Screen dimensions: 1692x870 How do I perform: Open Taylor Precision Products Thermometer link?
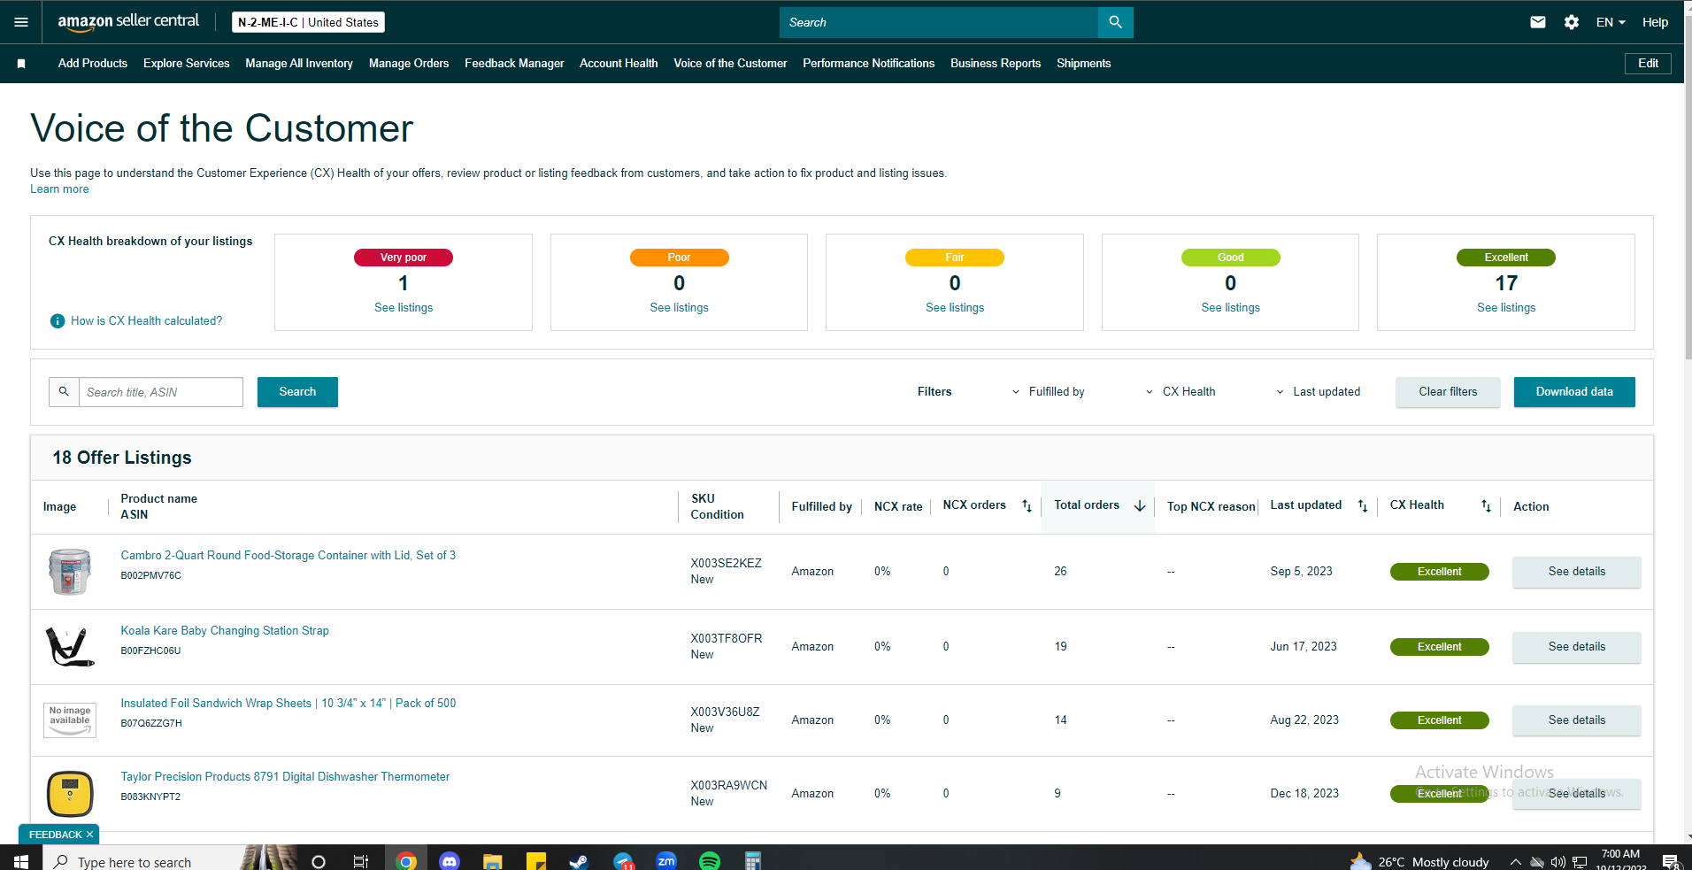coord(285,776)
